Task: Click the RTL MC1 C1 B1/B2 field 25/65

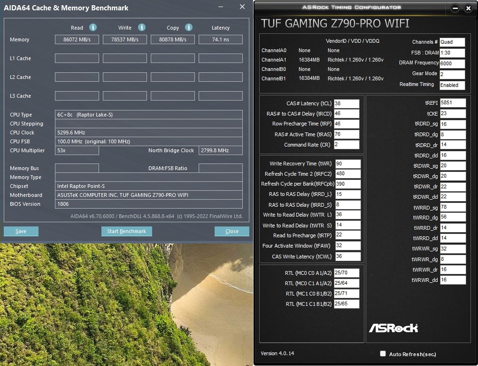Action: point(347,304)
